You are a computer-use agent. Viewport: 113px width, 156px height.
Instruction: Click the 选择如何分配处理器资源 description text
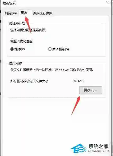(x=29, y=30)
